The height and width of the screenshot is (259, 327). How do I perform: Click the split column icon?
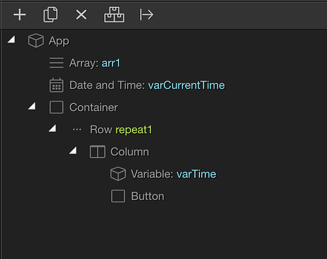point(97,152)
